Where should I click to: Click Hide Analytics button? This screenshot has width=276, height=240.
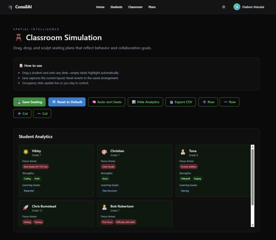pos(145,102)
